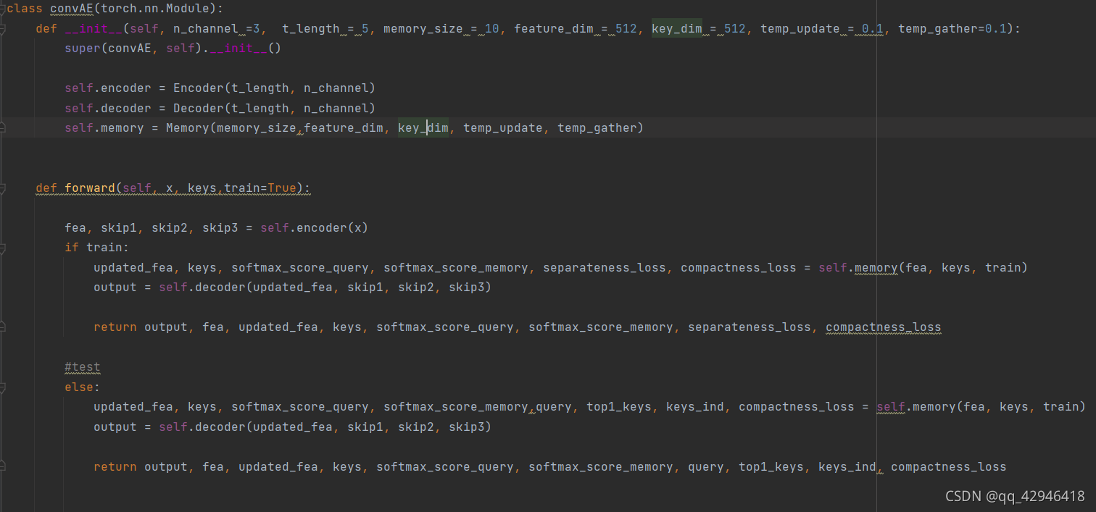Toggle fold marker beside first return statement
1096x512 pixels.
(x=3, y=327)
